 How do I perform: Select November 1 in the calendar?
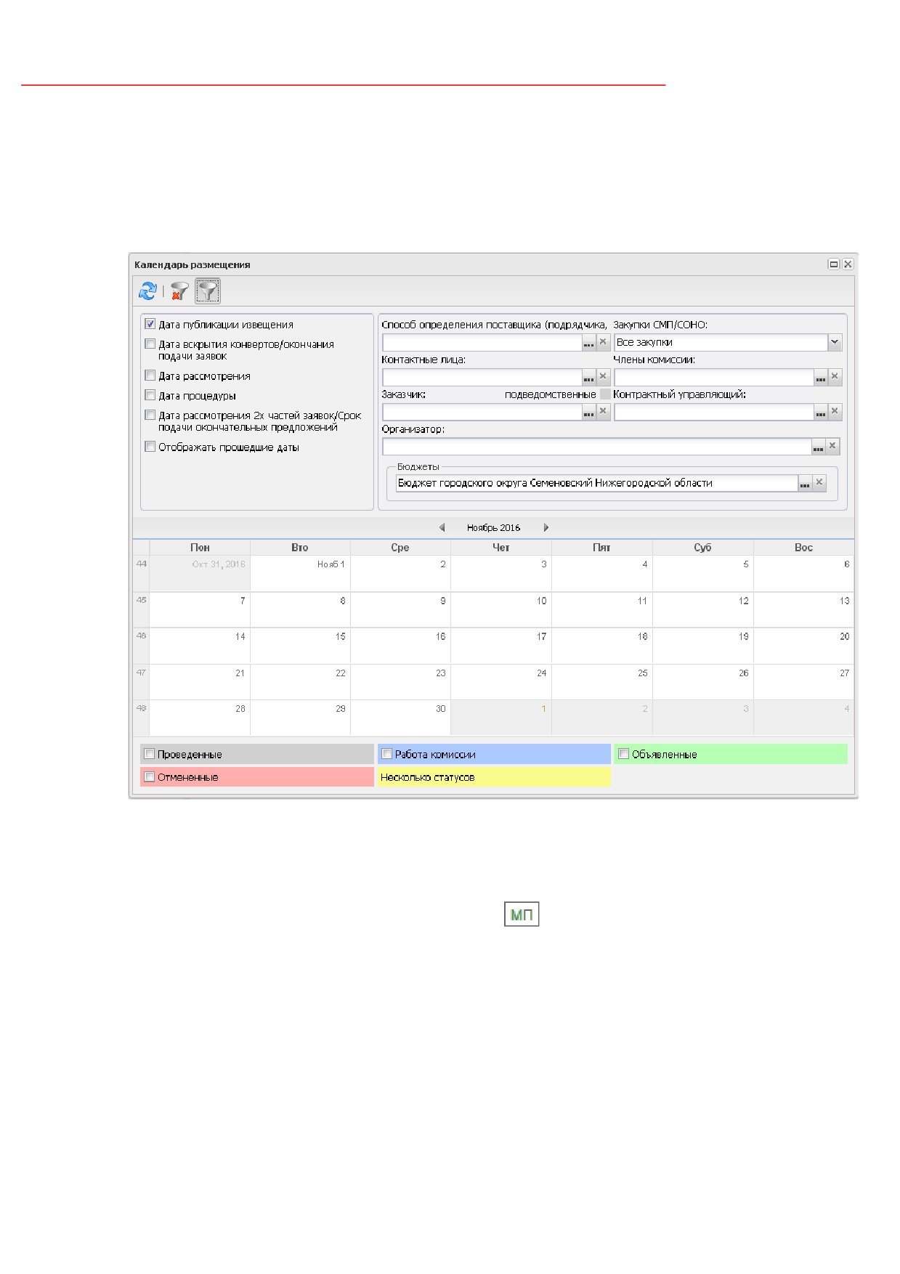(x=301, y=574)
